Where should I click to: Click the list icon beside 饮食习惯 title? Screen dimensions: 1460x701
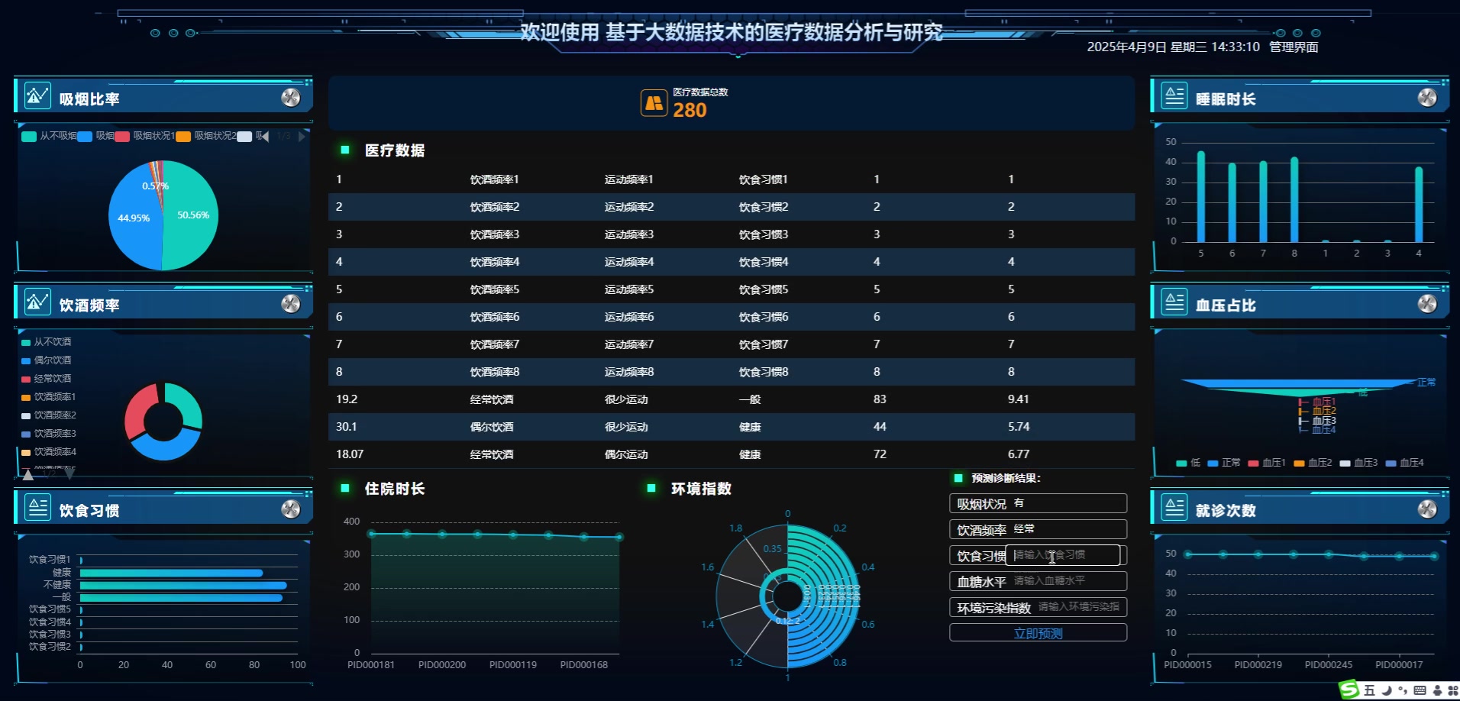click(x=37, y=508)
